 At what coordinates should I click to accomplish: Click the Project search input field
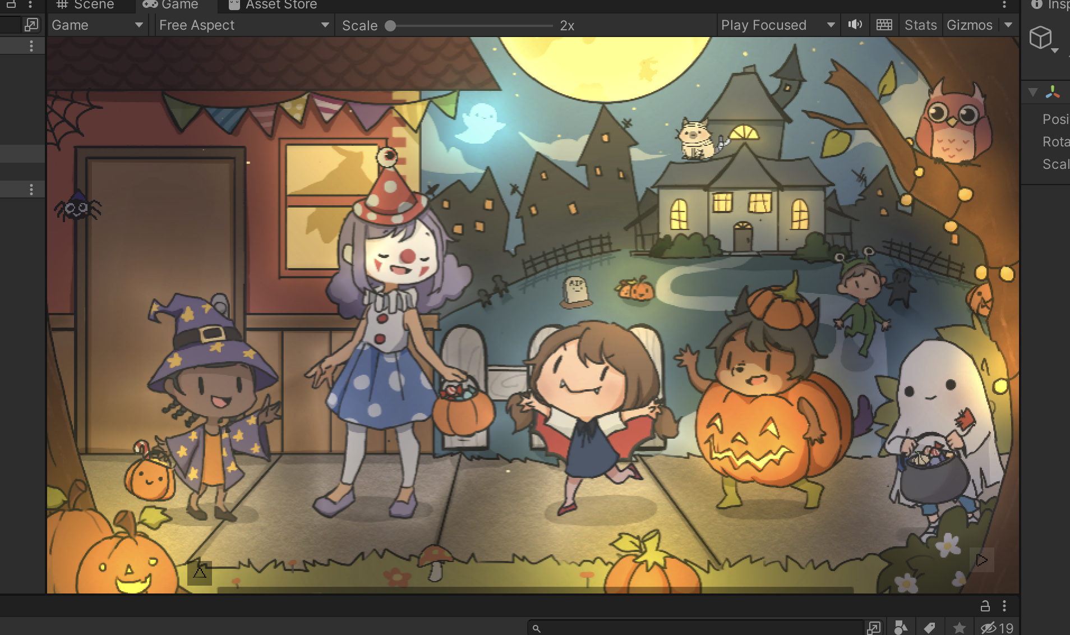[695, 628]
